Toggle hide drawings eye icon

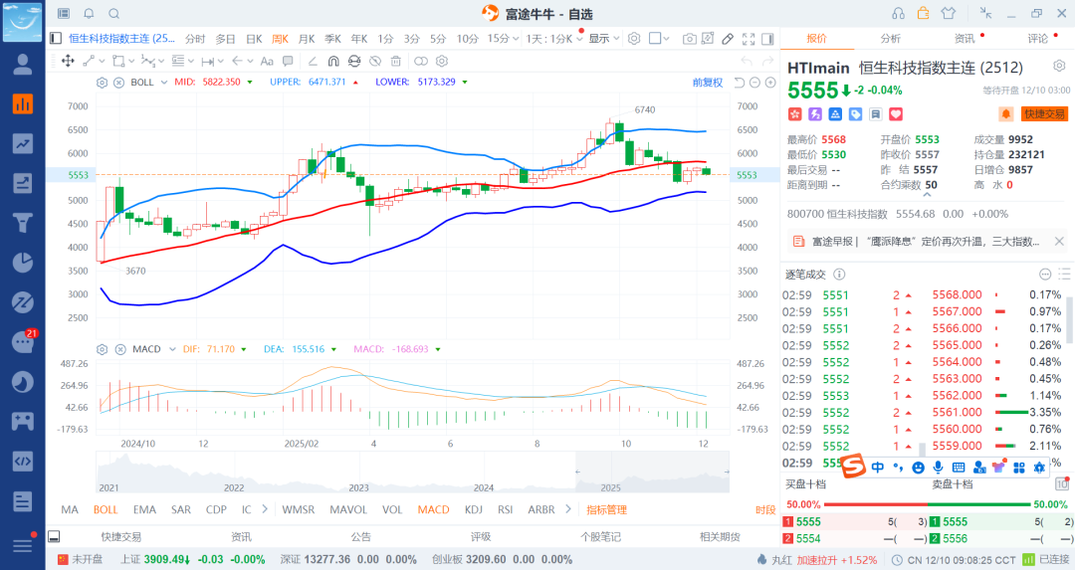click(x=375, y=61)
